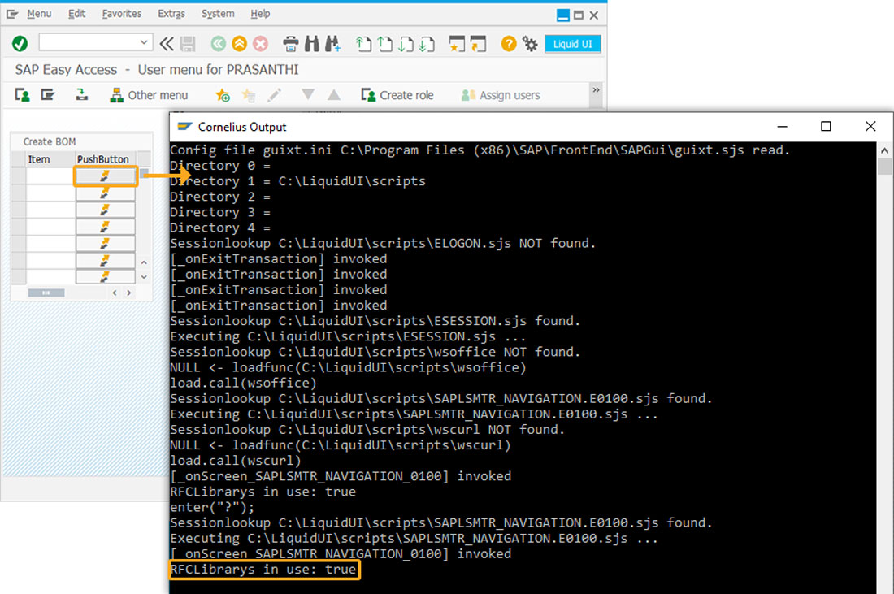The height and width of the screenshot is (594, 894).
Task: Click Delete Favorites star icon
Action: (248, 95)
